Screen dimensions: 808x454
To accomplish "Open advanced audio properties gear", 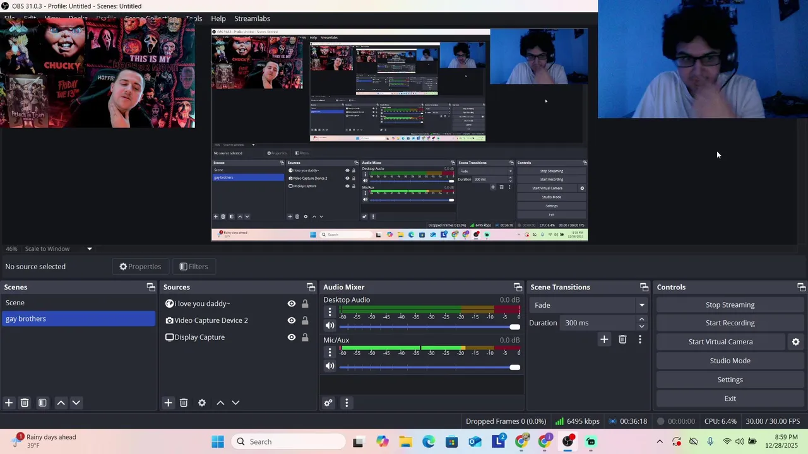I will click(328, 403).
